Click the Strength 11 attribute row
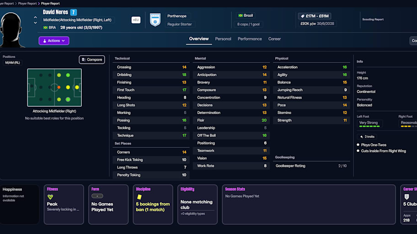Screen dimensions: 417x234 [x=311, y=120]
